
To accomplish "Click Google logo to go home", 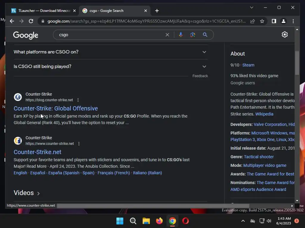I will coord(26,35).
